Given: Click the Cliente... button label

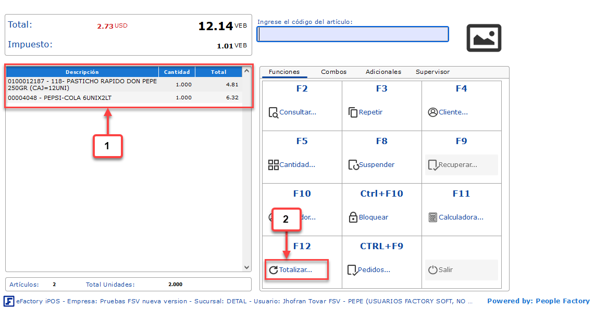Looking at the screenshot, I should pyautogui.click(x=453, y=112).
